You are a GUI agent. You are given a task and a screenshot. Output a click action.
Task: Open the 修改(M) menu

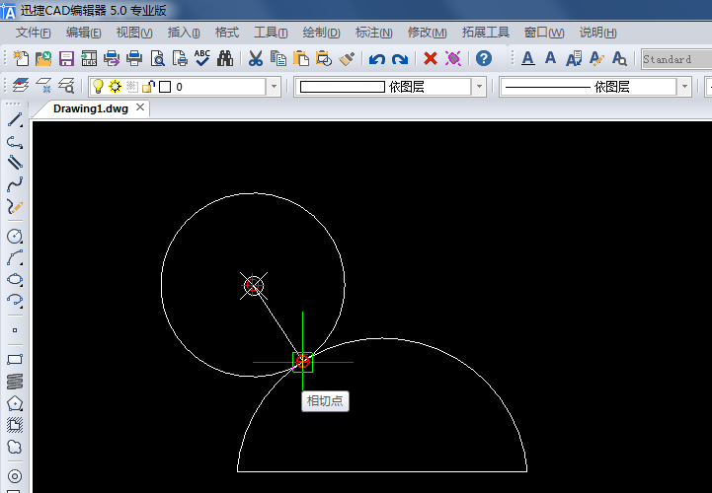coord(427,33)
